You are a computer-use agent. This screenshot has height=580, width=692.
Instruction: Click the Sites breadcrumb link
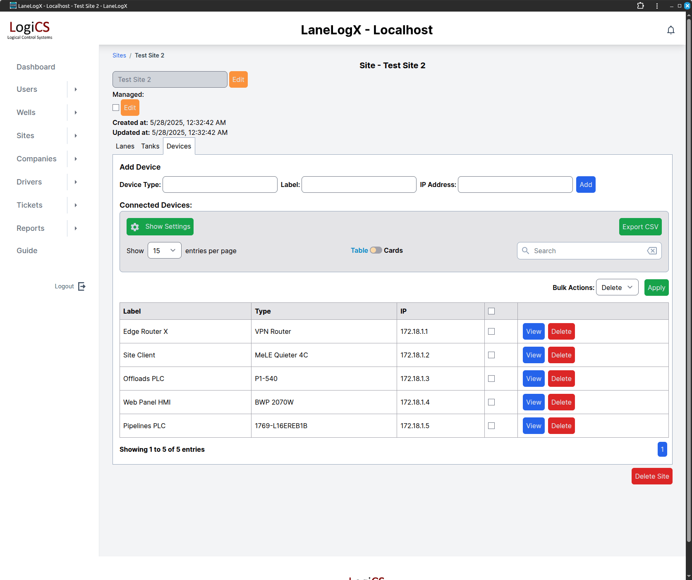[119, 55]
